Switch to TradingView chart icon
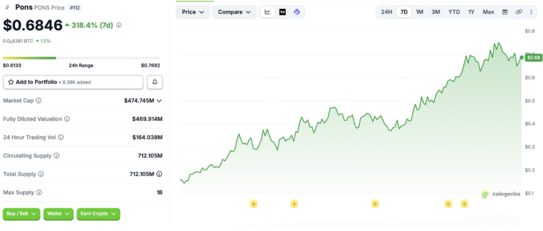Image resolution: width=543 pixels, height=231 pixels. click(283, 12)
